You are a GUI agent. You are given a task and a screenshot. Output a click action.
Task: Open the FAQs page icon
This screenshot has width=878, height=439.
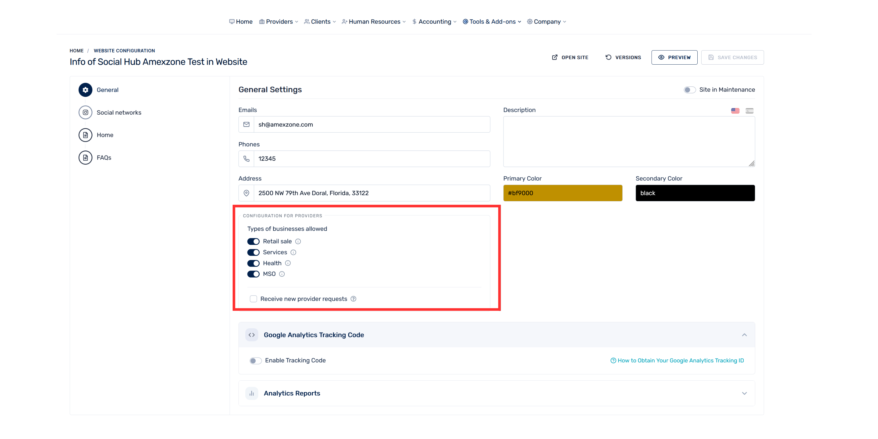(85, 158)
